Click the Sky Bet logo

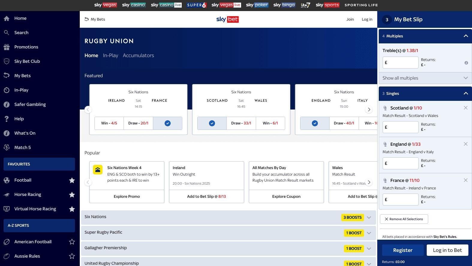[228, 19]
